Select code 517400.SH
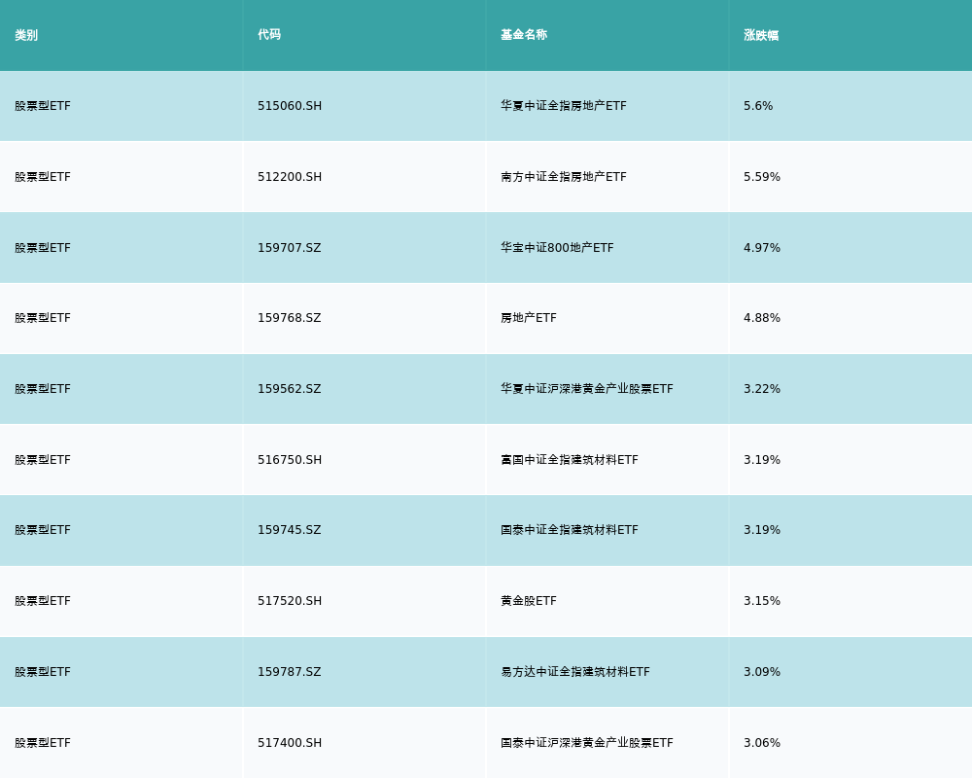The height and width of the screenshot is (778, 972). (x=290, y=743)
